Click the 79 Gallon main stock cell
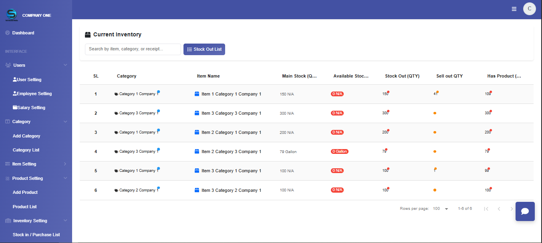The width and height of the screenshot is (542, 243). [288, 152]
